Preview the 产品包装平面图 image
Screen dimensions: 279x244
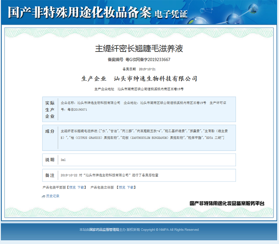[72, 187]
